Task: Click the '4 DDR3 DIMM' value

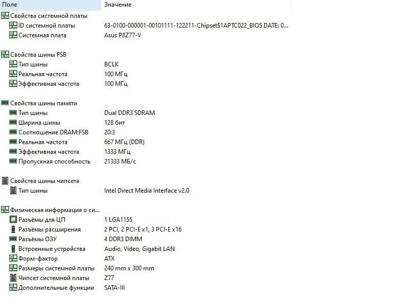Action: tap(123, 239)
